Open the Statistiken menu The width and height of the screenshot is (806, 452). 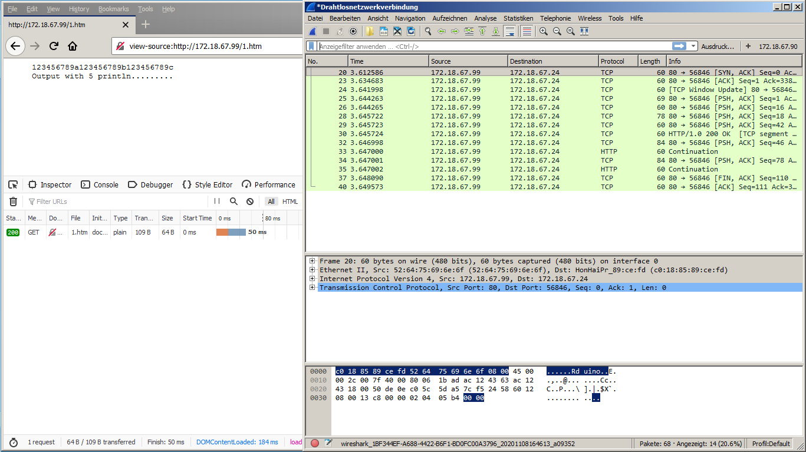[518, 18]
